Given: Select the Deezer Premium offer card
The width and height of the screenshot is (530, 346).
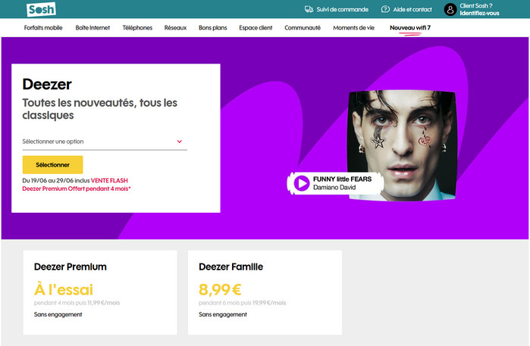Looking at the screenshot, I should click(100, 292).
